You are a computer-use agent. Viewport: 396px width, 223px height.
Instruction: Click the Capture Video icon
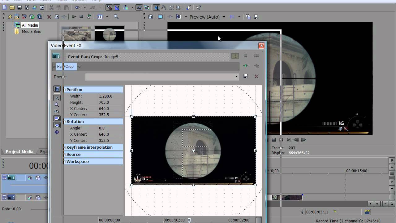coord(24,17)
